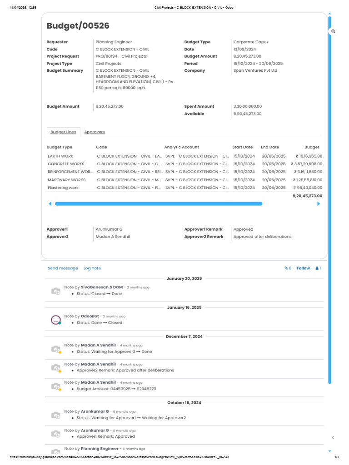The image size is (349, 465).
Task: Click the Budget/00526 title
Action: click(x=78, y=26)
